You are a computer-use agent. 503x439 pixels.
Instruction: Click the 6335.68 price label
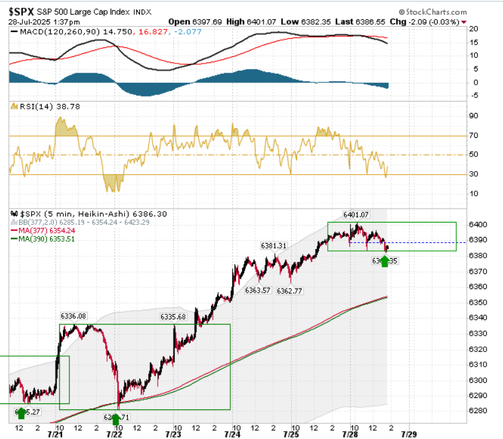(174, 317)
